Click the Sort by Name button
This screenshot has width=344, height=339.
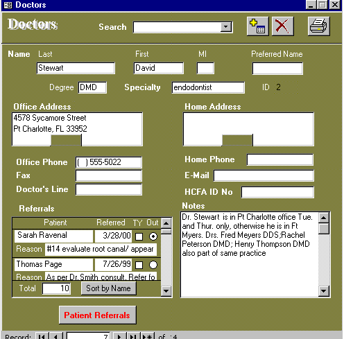tap(108, 288)
